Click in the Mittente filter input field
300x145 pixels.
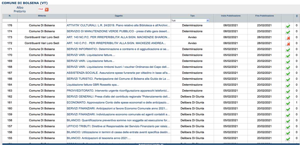tap(42, 20)
